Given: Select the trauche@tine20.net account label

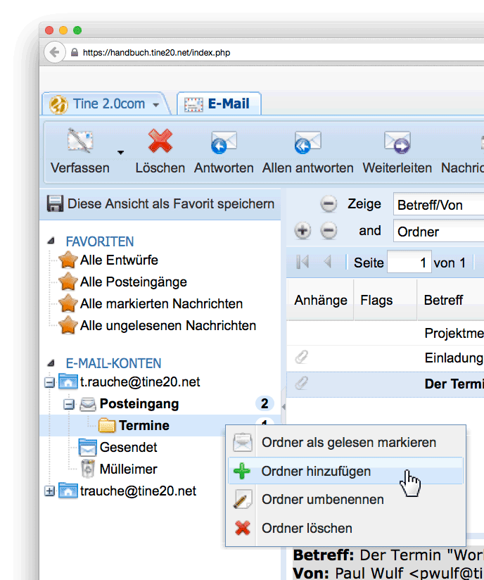Looking at the screenshot, I should click(138, 491).
